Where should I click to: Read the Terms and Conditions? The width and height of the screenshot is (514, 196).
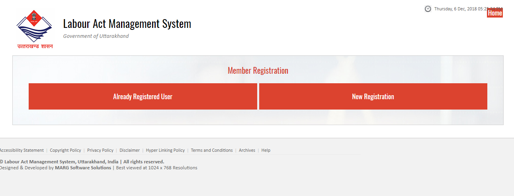[212, 150]
